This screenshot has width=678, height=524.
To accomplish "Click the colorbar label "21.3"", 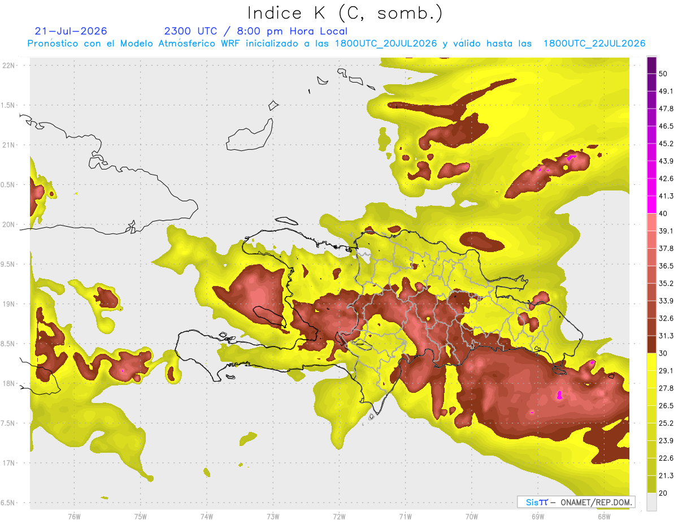I will [x=666, y=476].
